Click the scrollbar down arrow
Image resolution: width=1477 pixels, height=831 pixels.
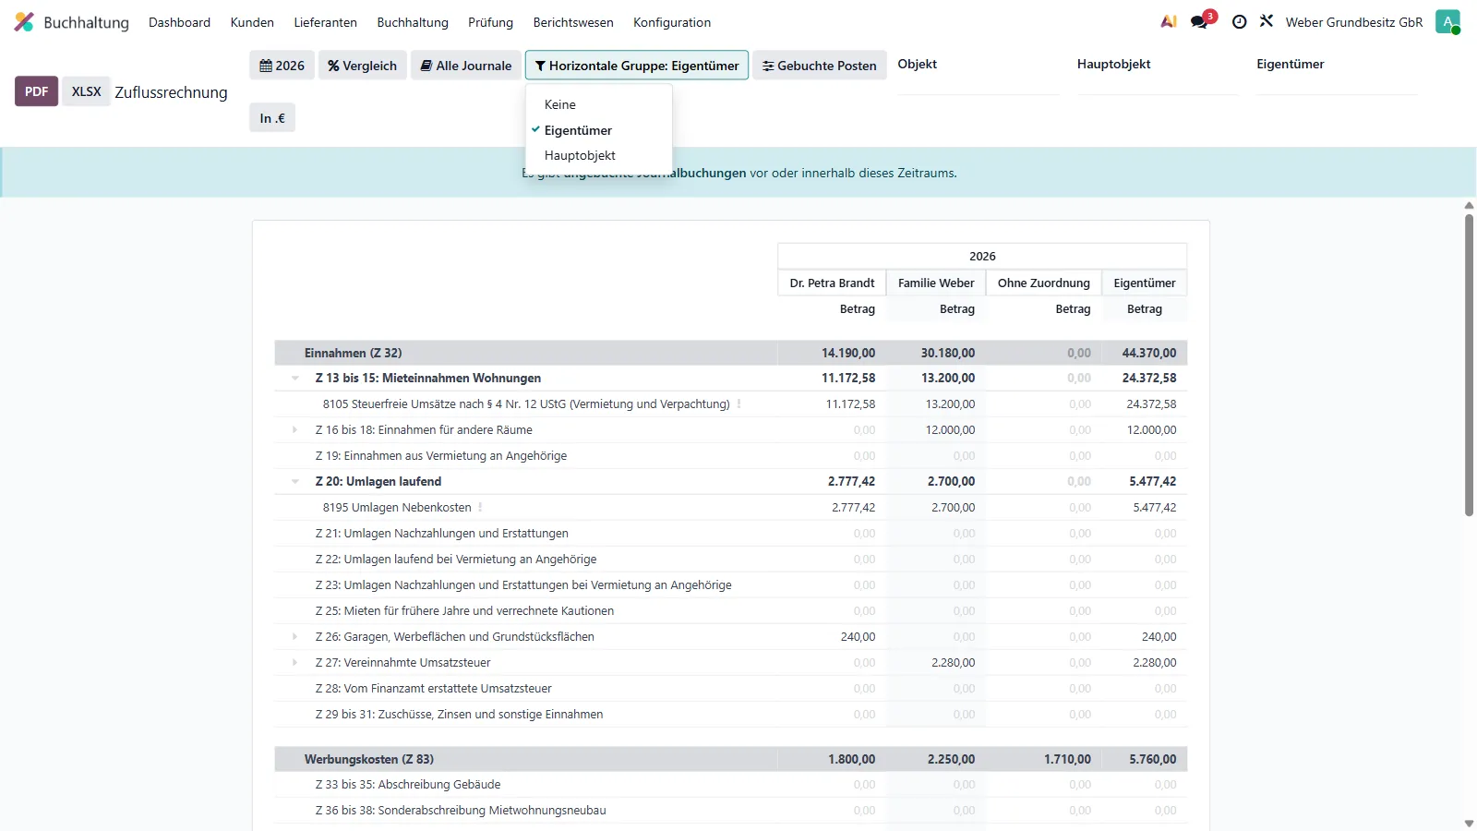(x=1469, y=824)
